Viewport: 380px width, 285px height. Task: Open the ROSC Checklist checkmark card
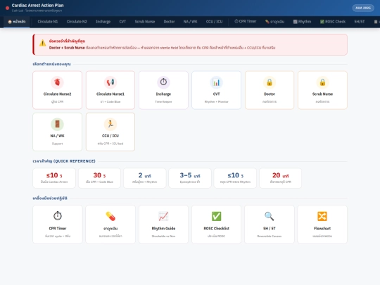click(x=216, y=224)
